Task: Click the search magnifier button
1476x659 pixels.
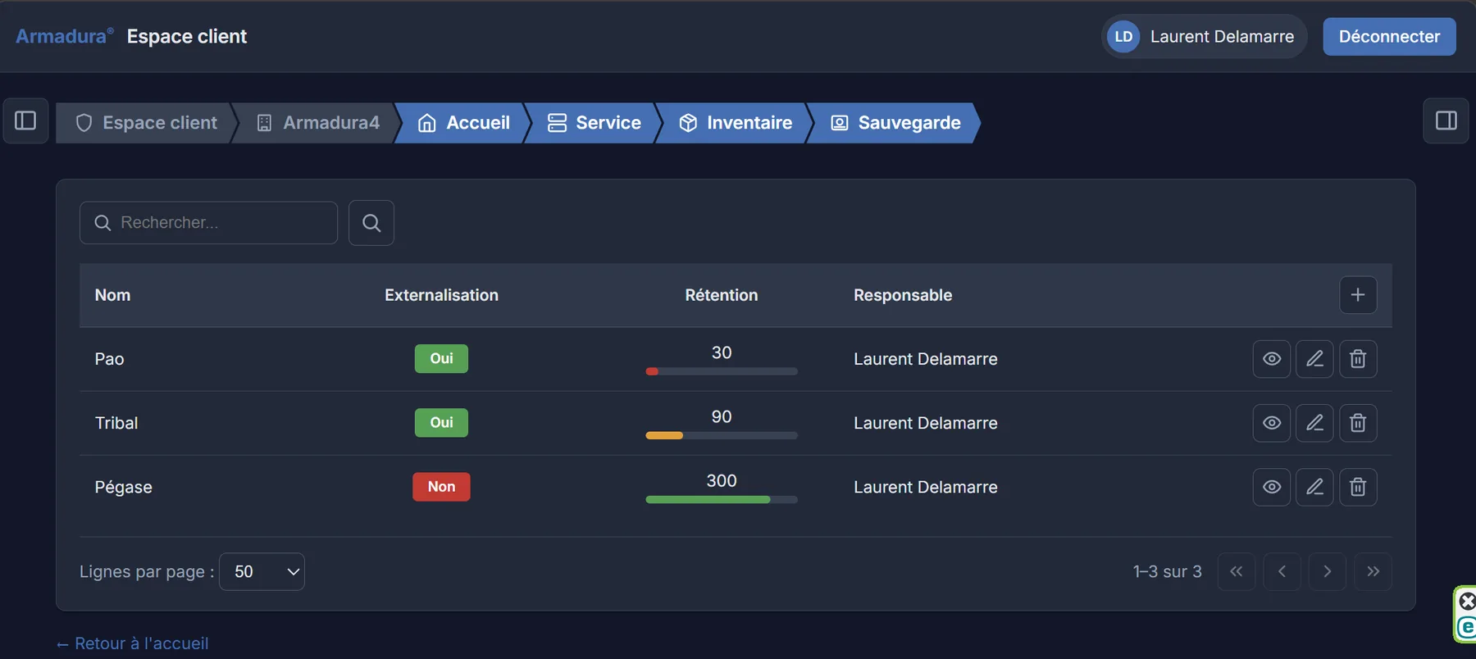Action: (x=371, y=223)
